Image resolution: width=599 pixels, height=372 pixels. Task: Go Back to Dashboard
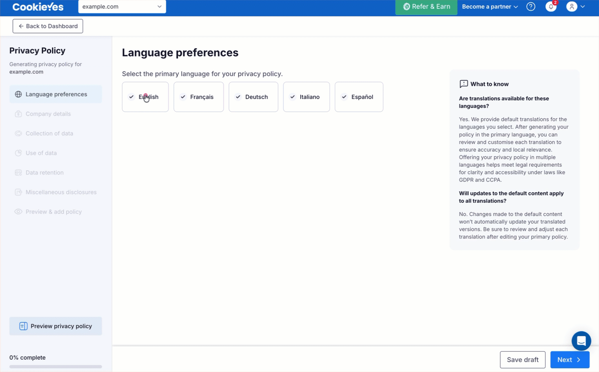click(48, 26)
